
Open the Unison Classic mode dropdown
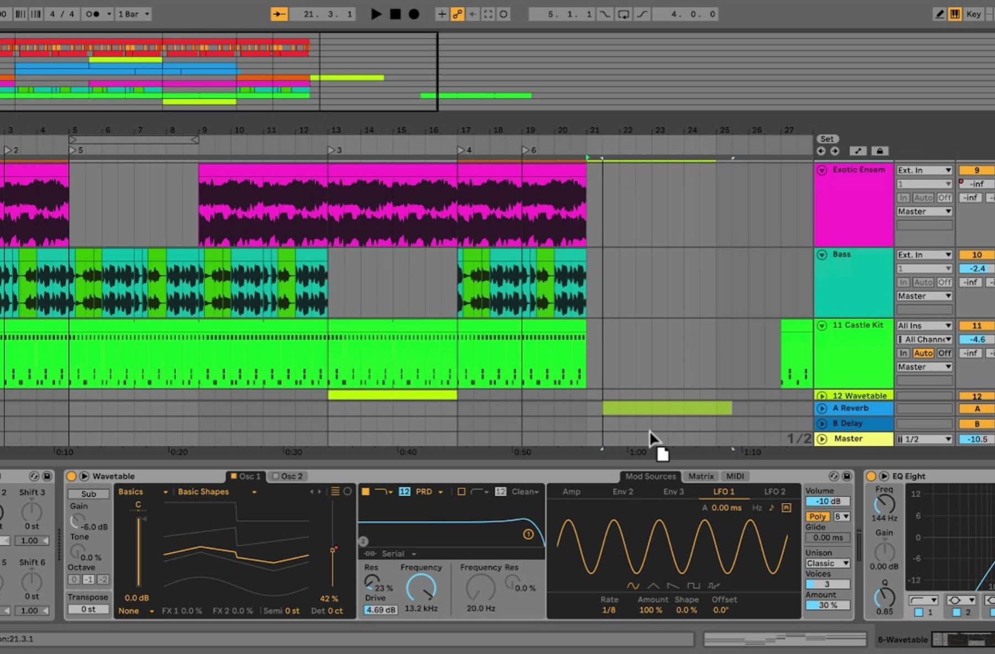click(828, 563)
